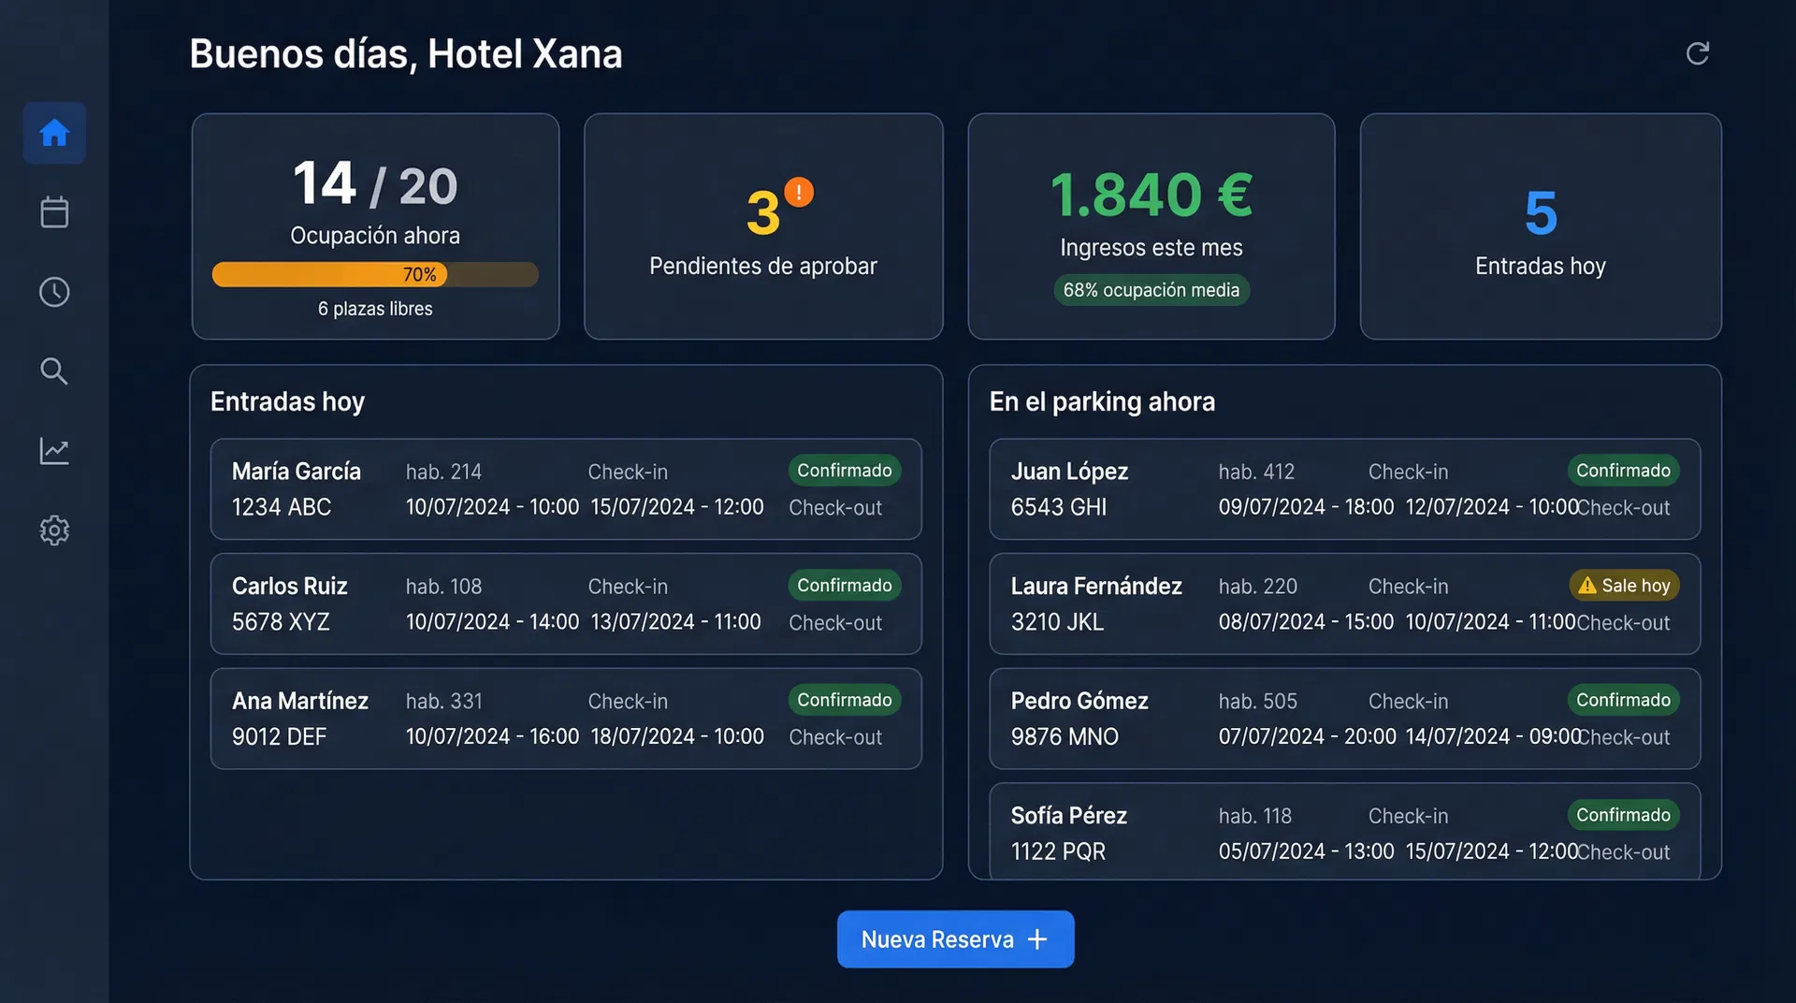The width and height of the screenshot is (1796, 1003).
Task: Click the occupancy 70% progress bar
Action: (375, 274)
